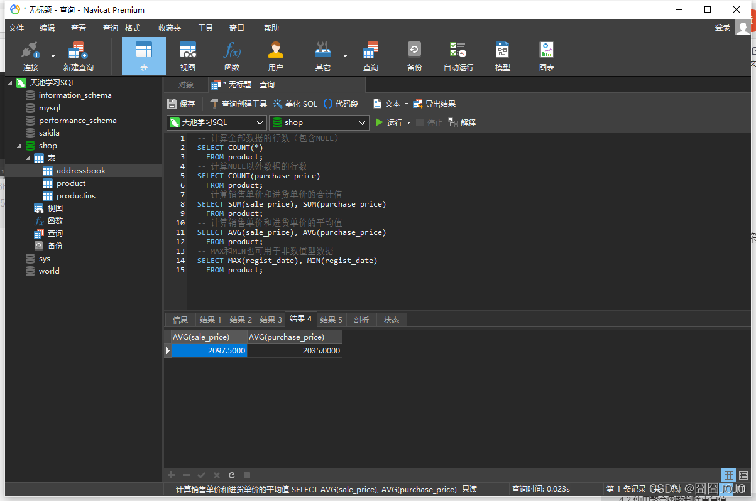Collapse the shop database tree node
The height and width of the screenshot is (501, 756).
point(19,146)
